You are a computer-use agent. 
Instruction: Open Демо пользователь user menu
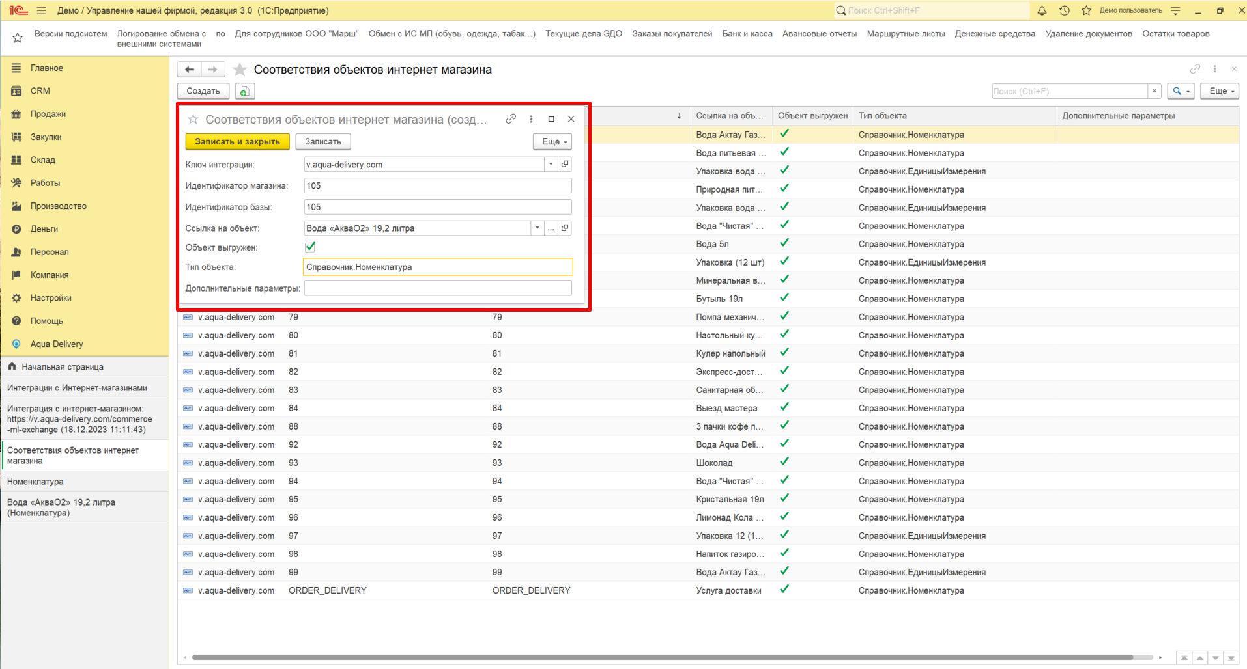click(x=1130, y=10)
